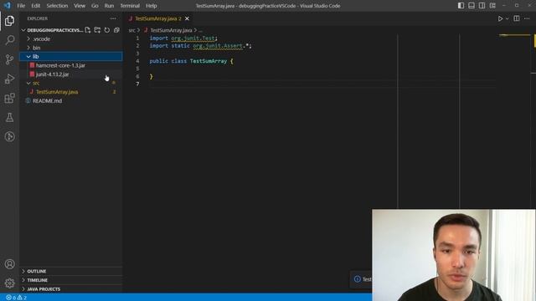Screen dimensions: 536x301
Task: Open the Search view in activity bar
Action: pyautogui.click(x=9, y=40)
